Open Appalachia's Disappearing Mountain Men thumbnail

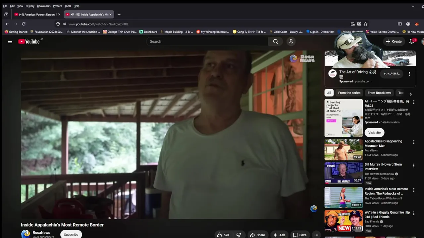pos(344,149)
